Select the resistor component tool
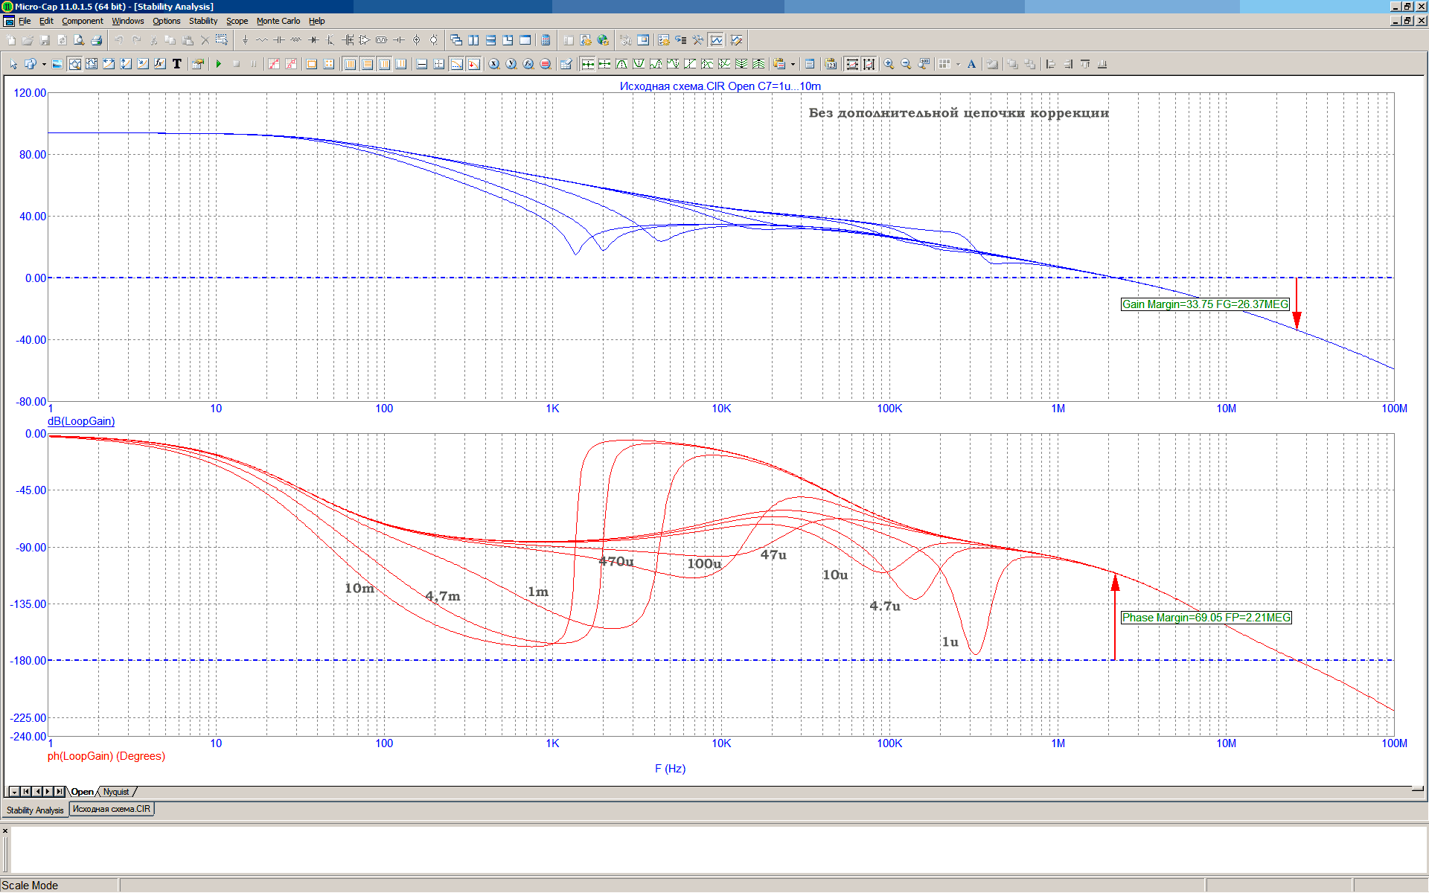 tap(261, 40)
